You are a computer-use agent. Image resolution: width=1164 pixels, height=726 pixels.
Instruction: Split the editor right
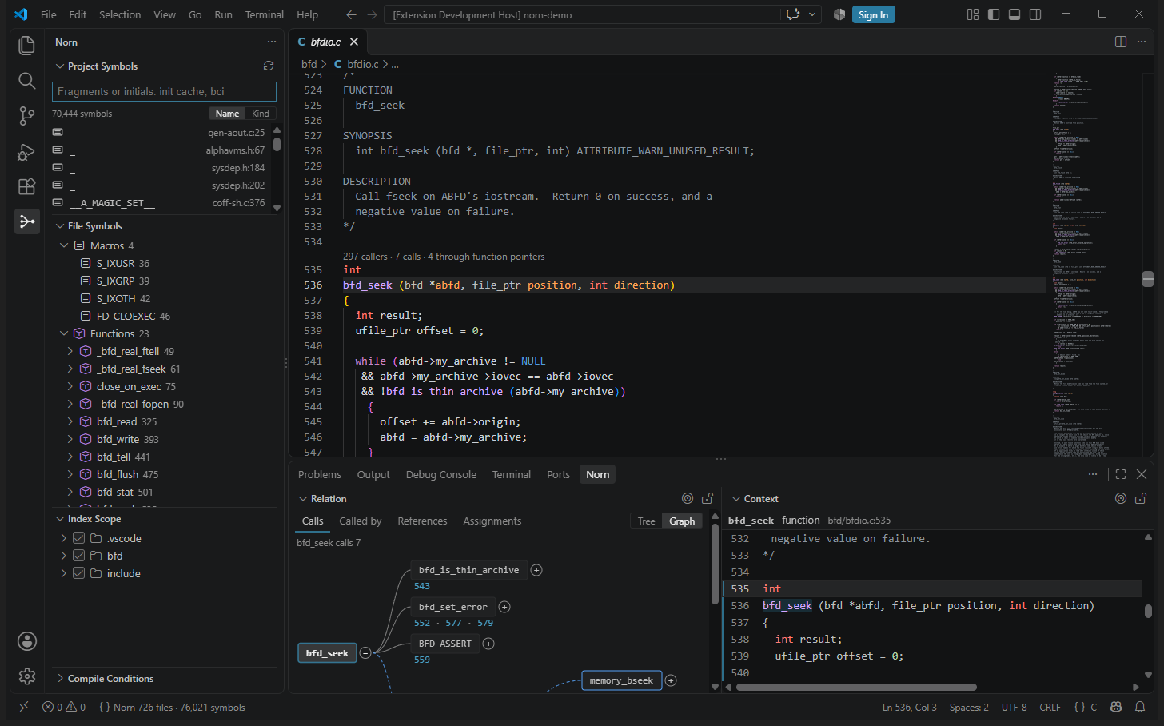click(x=1121, y=42)
